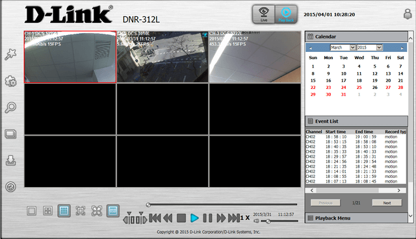The height and width of the screenshot is (239, 416).
Task: Collapse the Calendar panel header
Action: pos(356,36)
